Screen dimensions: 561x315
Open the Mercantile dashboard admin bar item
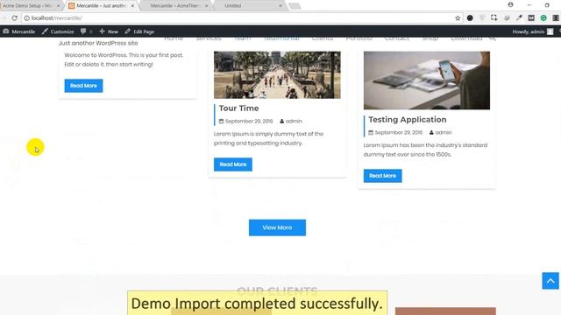[19, 31]
